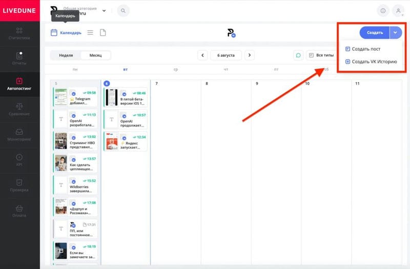Click the search magnifier icon
The height and width of the screenshot is (269, 410).
[123, 11]
